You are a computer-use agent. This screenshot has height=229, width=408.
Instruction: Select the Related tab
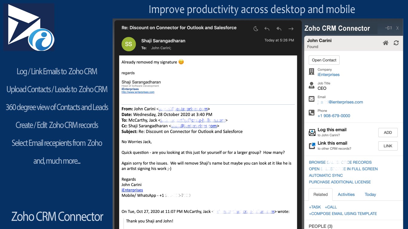click(x=320, y=194)
